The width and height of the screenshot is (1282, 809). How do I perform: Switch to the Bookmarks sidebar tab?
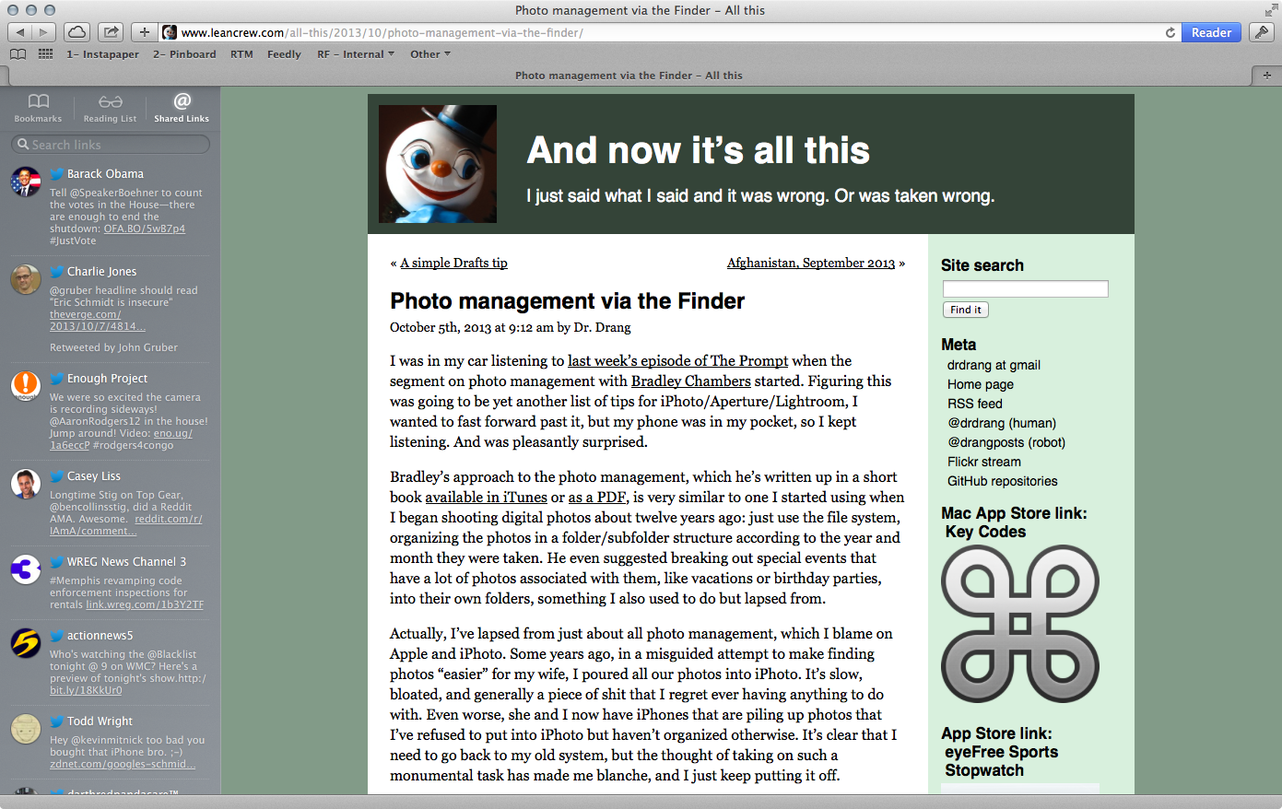[38, 108]
